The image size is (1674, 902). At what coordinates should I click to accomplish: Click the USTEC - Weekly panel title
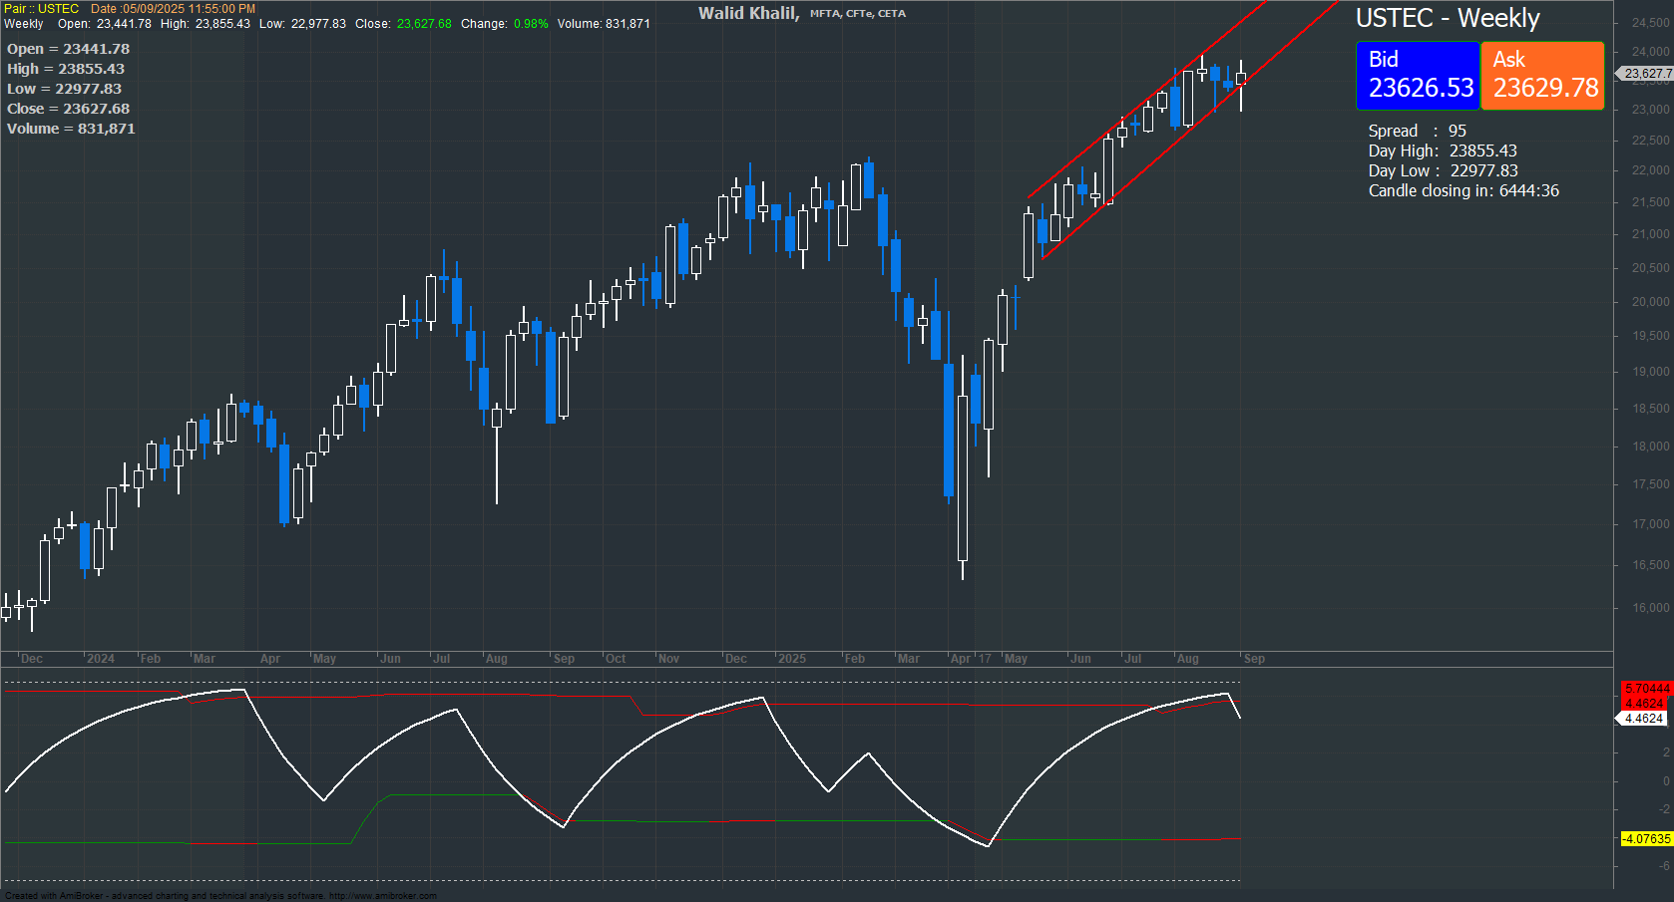tap(1447, 18)
